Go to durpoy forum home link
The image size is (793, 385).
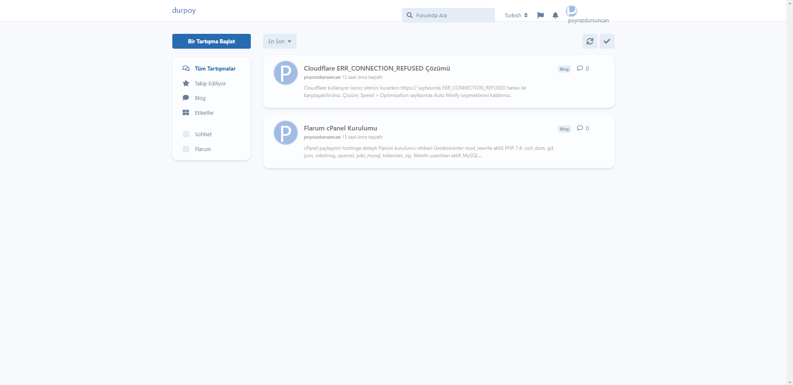pyautogui.click(x=184, y=10)
